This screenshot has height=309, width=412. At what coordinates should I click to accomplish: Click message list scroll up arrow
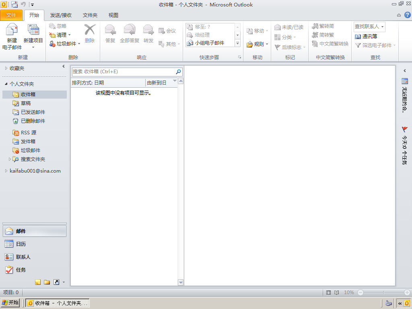(181, 81)
